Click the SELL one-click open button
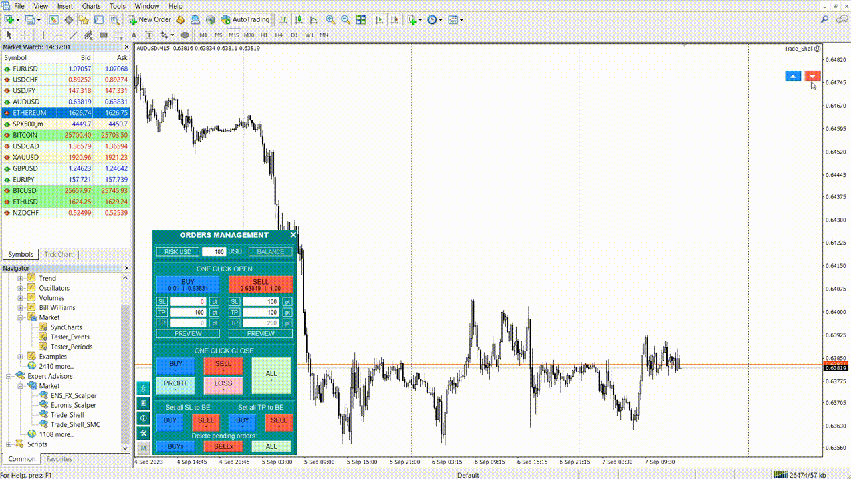851x479 pixels. (260, 284)
